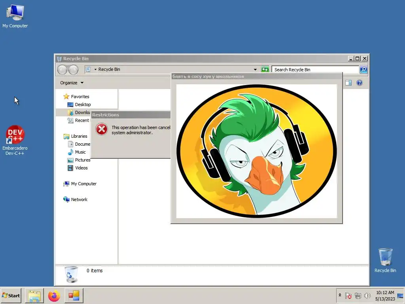Open the Organize dropdown menu
Image resolution: width=405 pixels, height=304 pixels.
click(x=72, y=83)
